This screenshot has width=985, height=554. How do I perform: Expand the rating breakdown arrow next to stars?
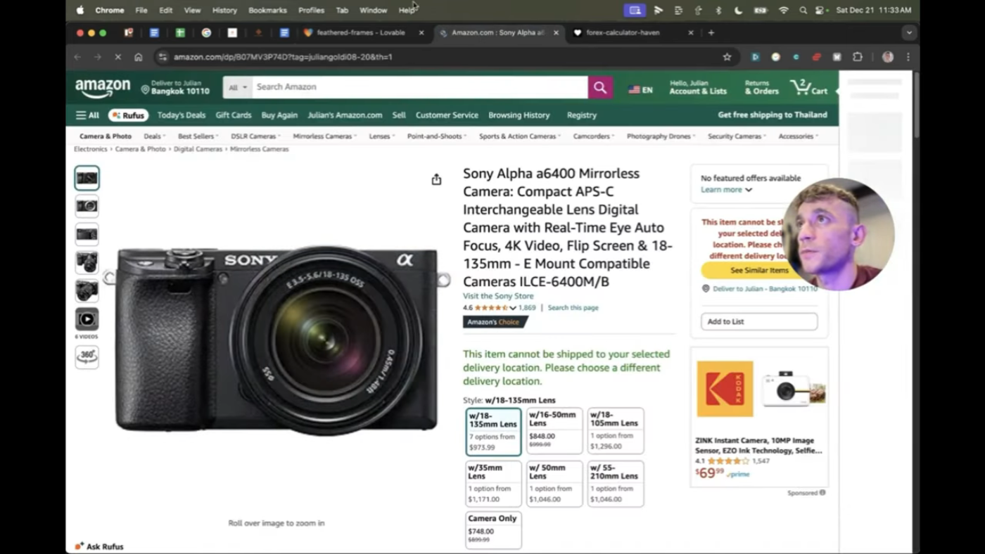click(513, 308)
